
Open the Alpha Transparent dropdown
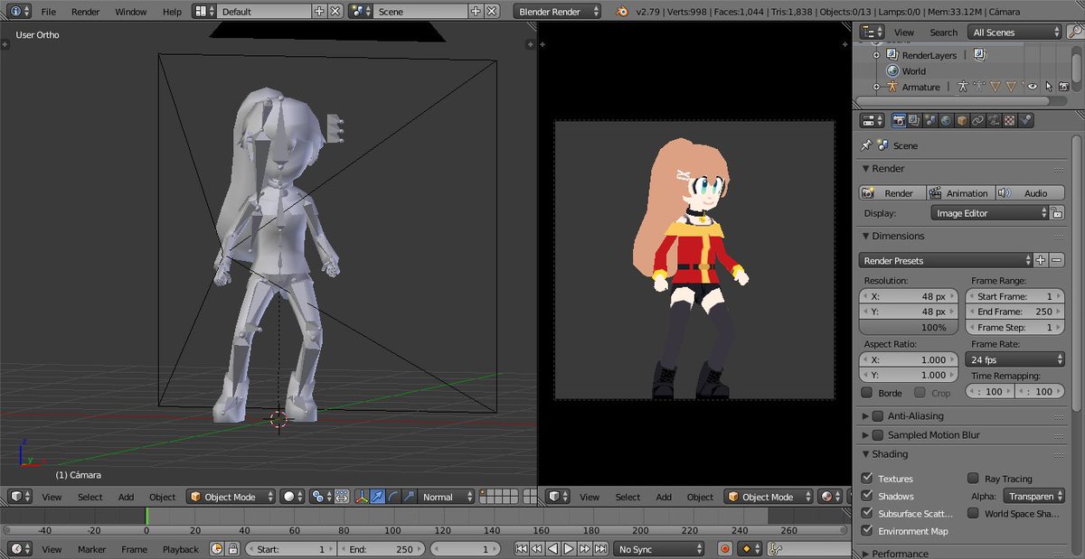click(1033, 496)
